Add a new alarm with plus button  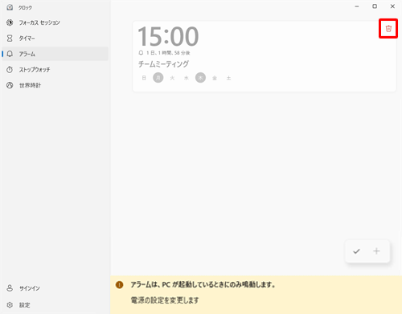click(376, 251)
